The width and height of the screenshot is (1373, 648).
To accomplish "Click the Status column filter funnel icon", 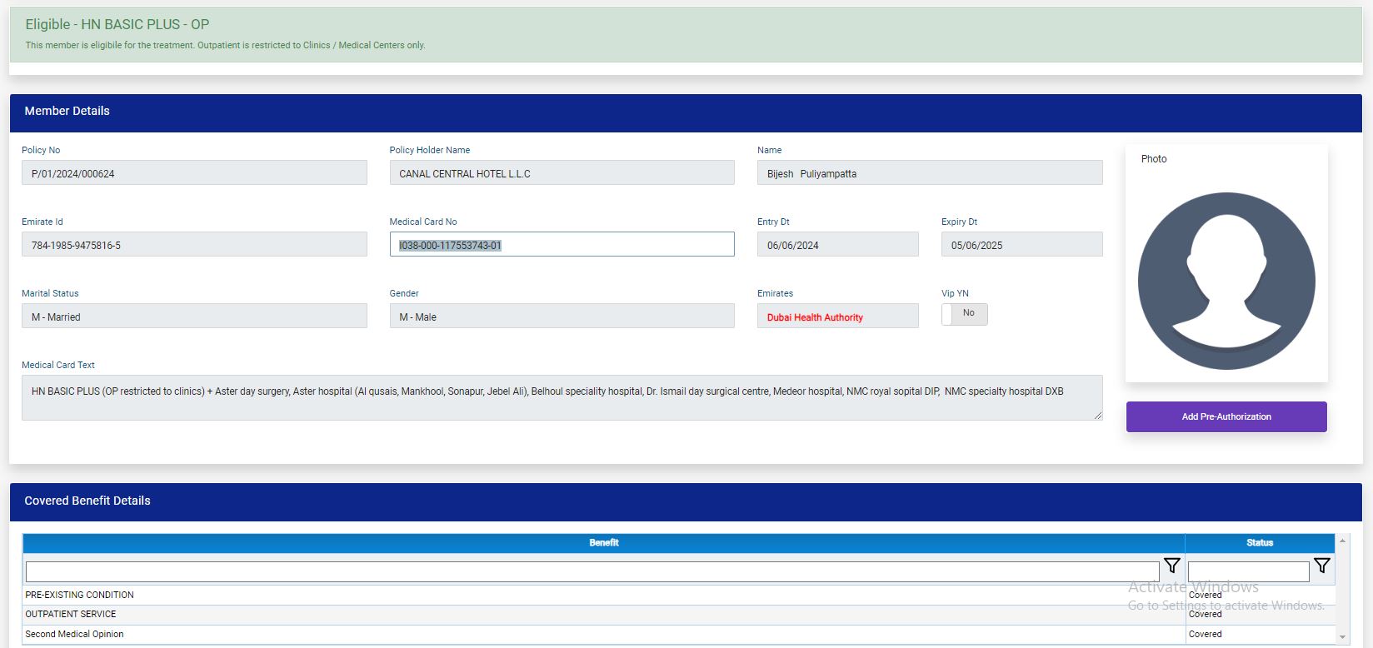I will click(1321, 566).
